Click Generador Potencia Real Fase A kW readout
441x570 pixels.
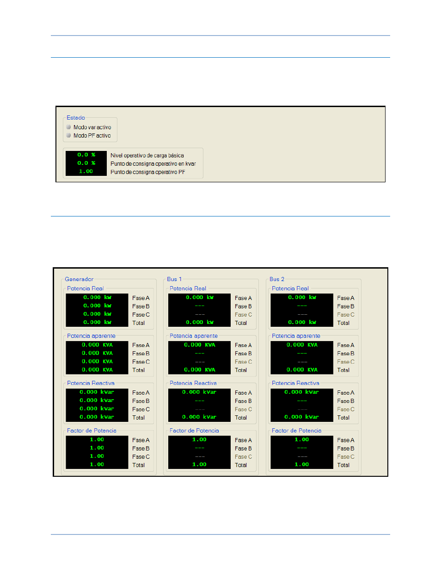pos(97,298)
